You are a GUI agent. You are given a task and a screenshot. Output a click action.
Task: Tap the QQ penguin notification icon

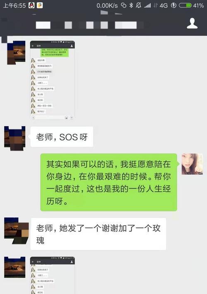31,5
